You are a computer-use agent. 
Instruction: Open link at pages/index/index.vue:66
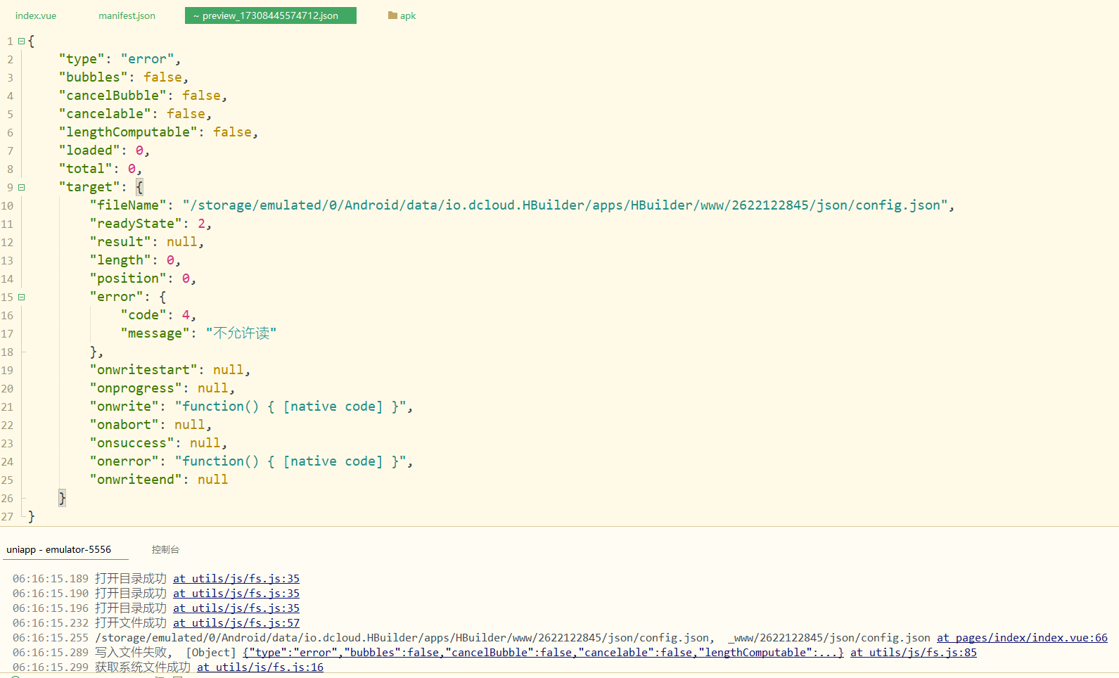(x=1022, y=638)
